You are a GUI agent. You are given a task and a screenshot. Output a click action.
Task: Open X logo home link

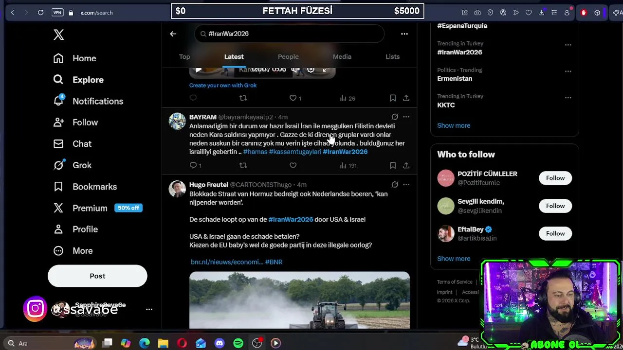(x=59, y=35)
